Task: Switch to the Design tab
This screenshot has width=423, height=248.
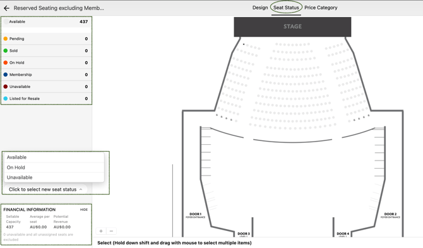Action: 260,8
